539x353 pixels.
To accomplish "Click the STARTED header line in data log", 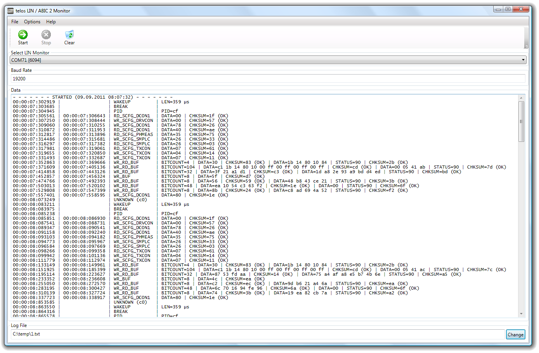I will pyautogui.click(x=92, y=97).
